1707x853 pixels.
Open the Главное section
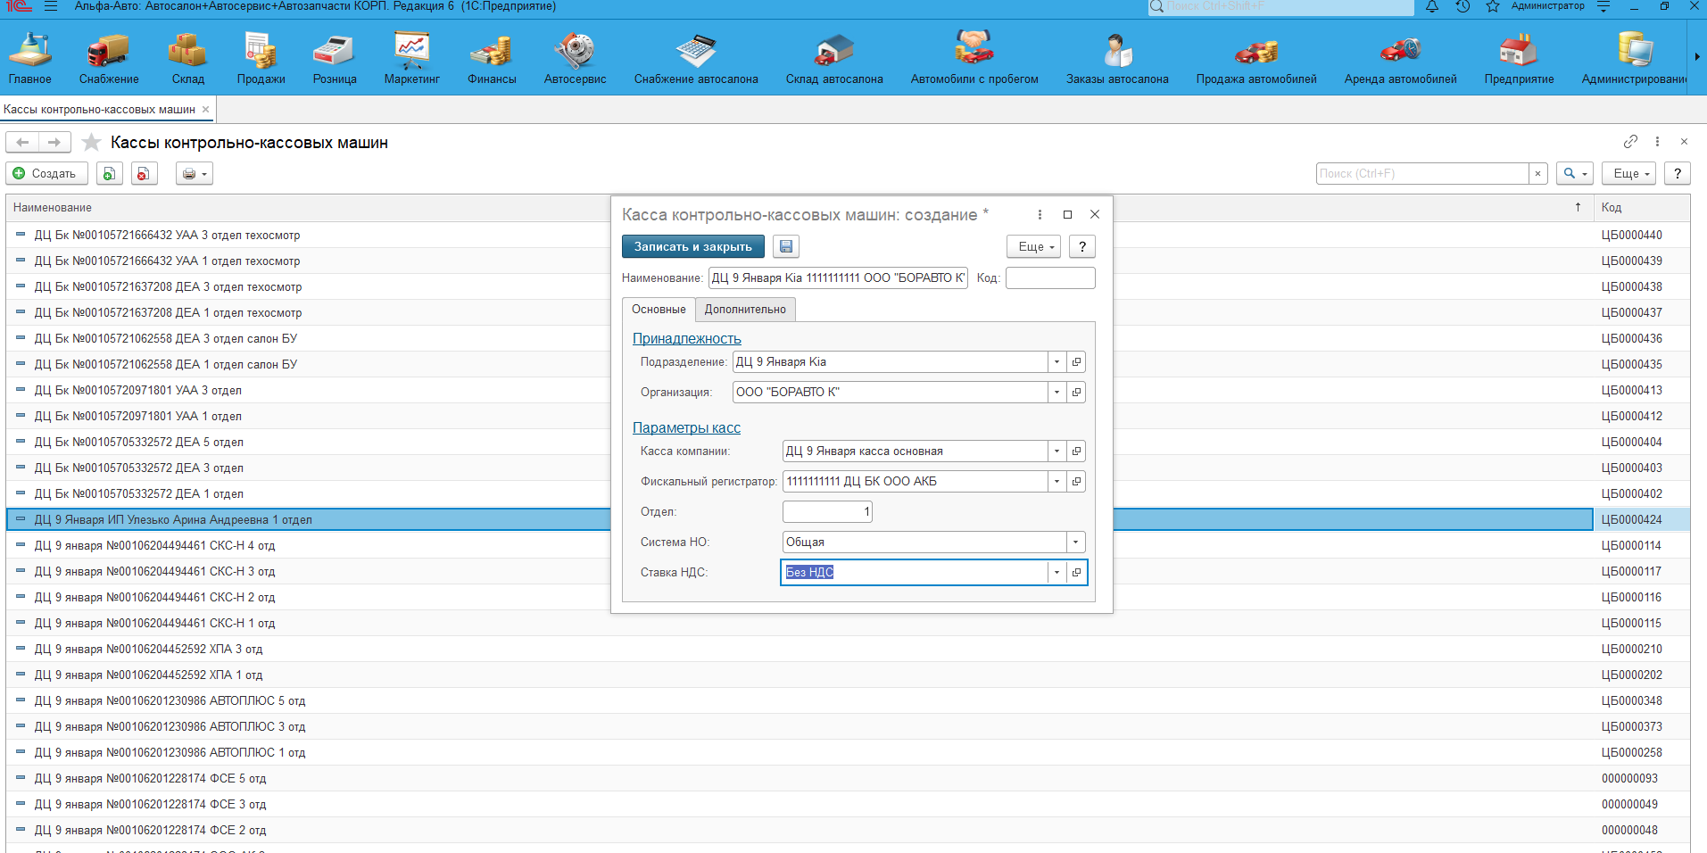coord(30,59)
